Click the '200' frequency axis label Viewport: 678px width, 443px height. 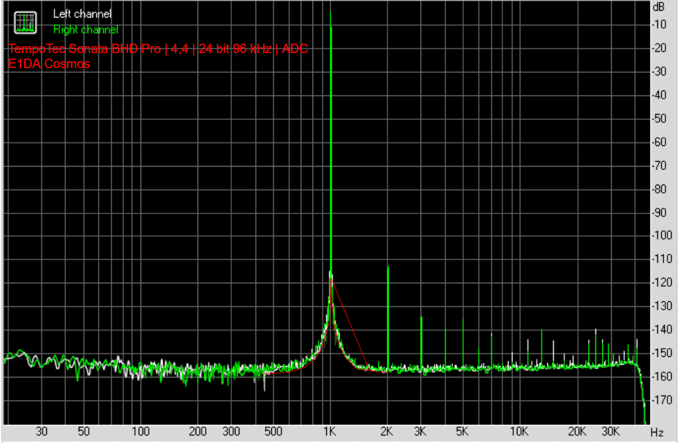click(x=197, y=431)
